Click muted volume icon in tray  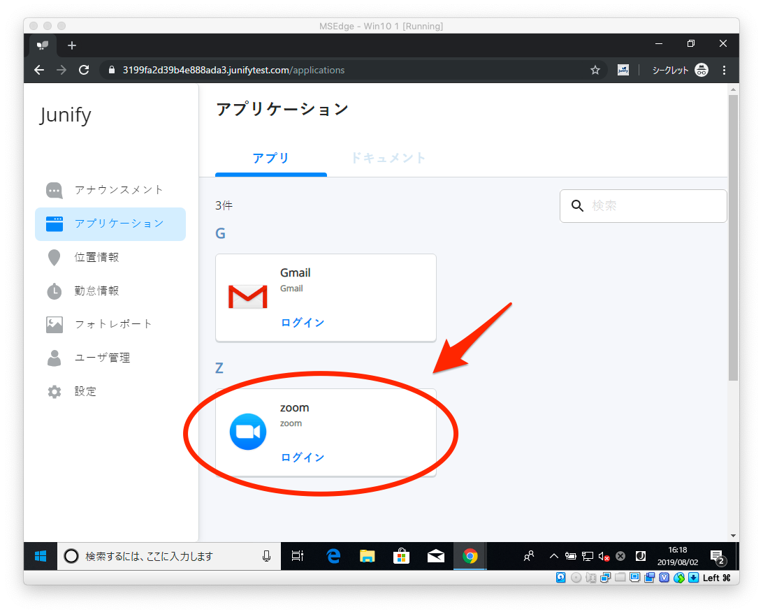click(604, 556)
